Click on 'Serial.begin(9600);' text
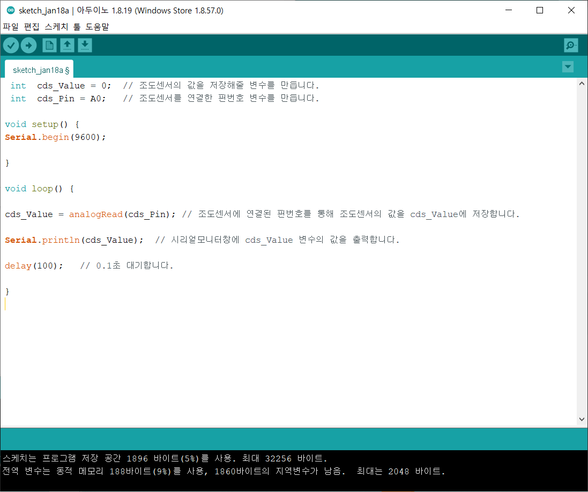Screen dimensions: 588x492 pos(55,137)
